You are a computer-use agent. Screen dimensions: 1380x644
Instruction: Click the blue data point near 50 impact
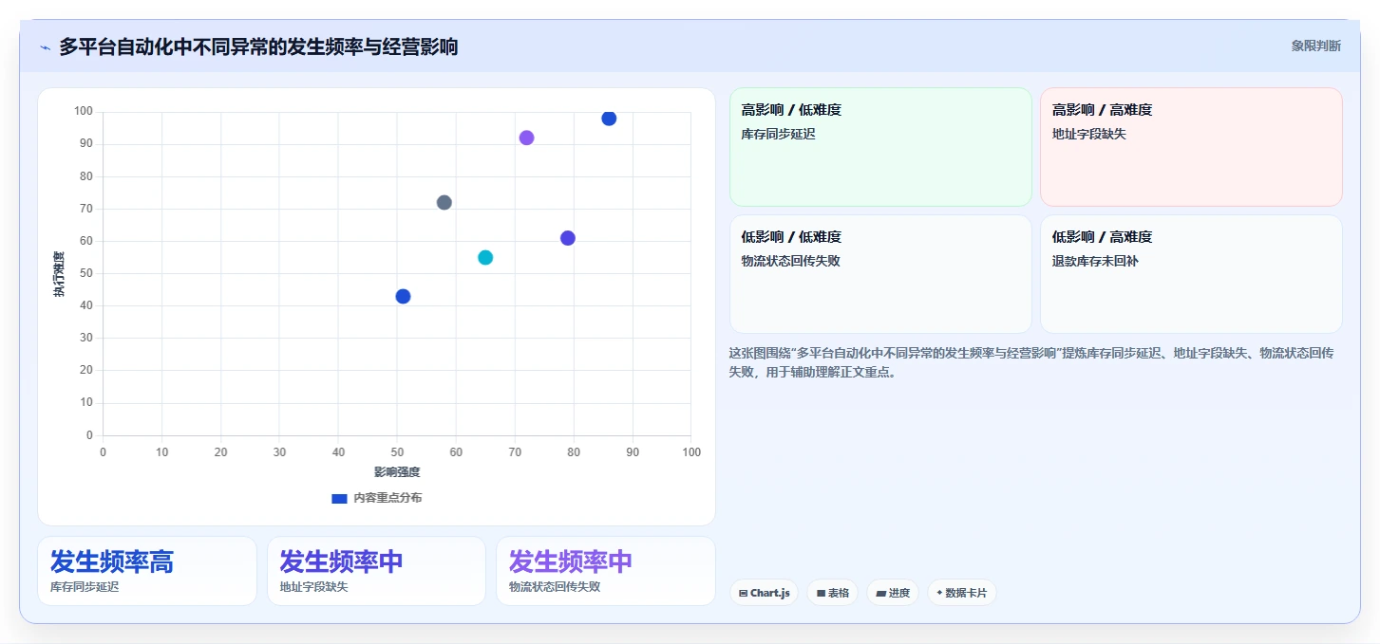point(403,296)
